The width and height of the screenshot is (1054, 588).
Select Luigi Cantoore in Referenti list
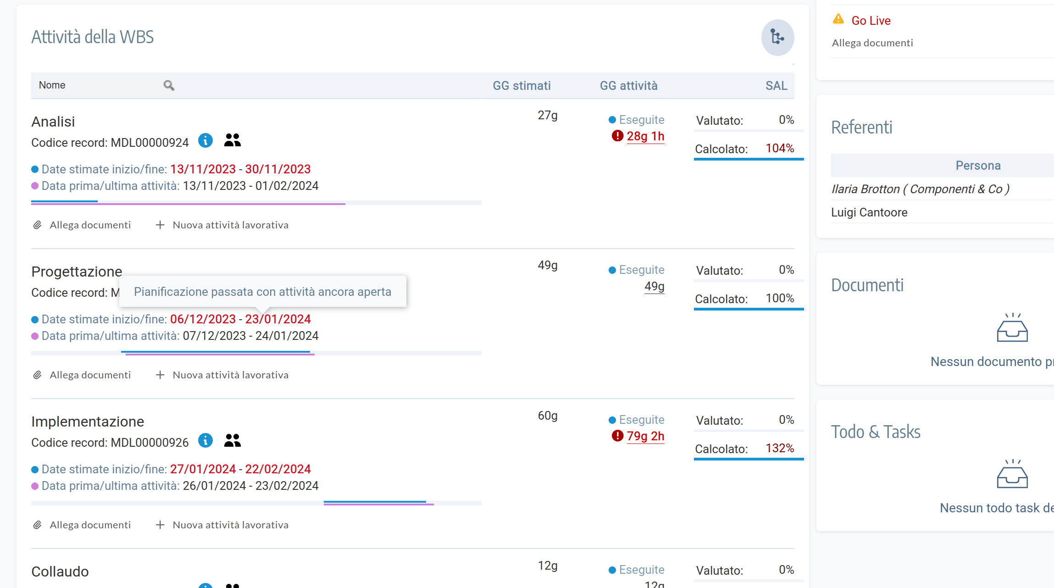coord(869,212)
